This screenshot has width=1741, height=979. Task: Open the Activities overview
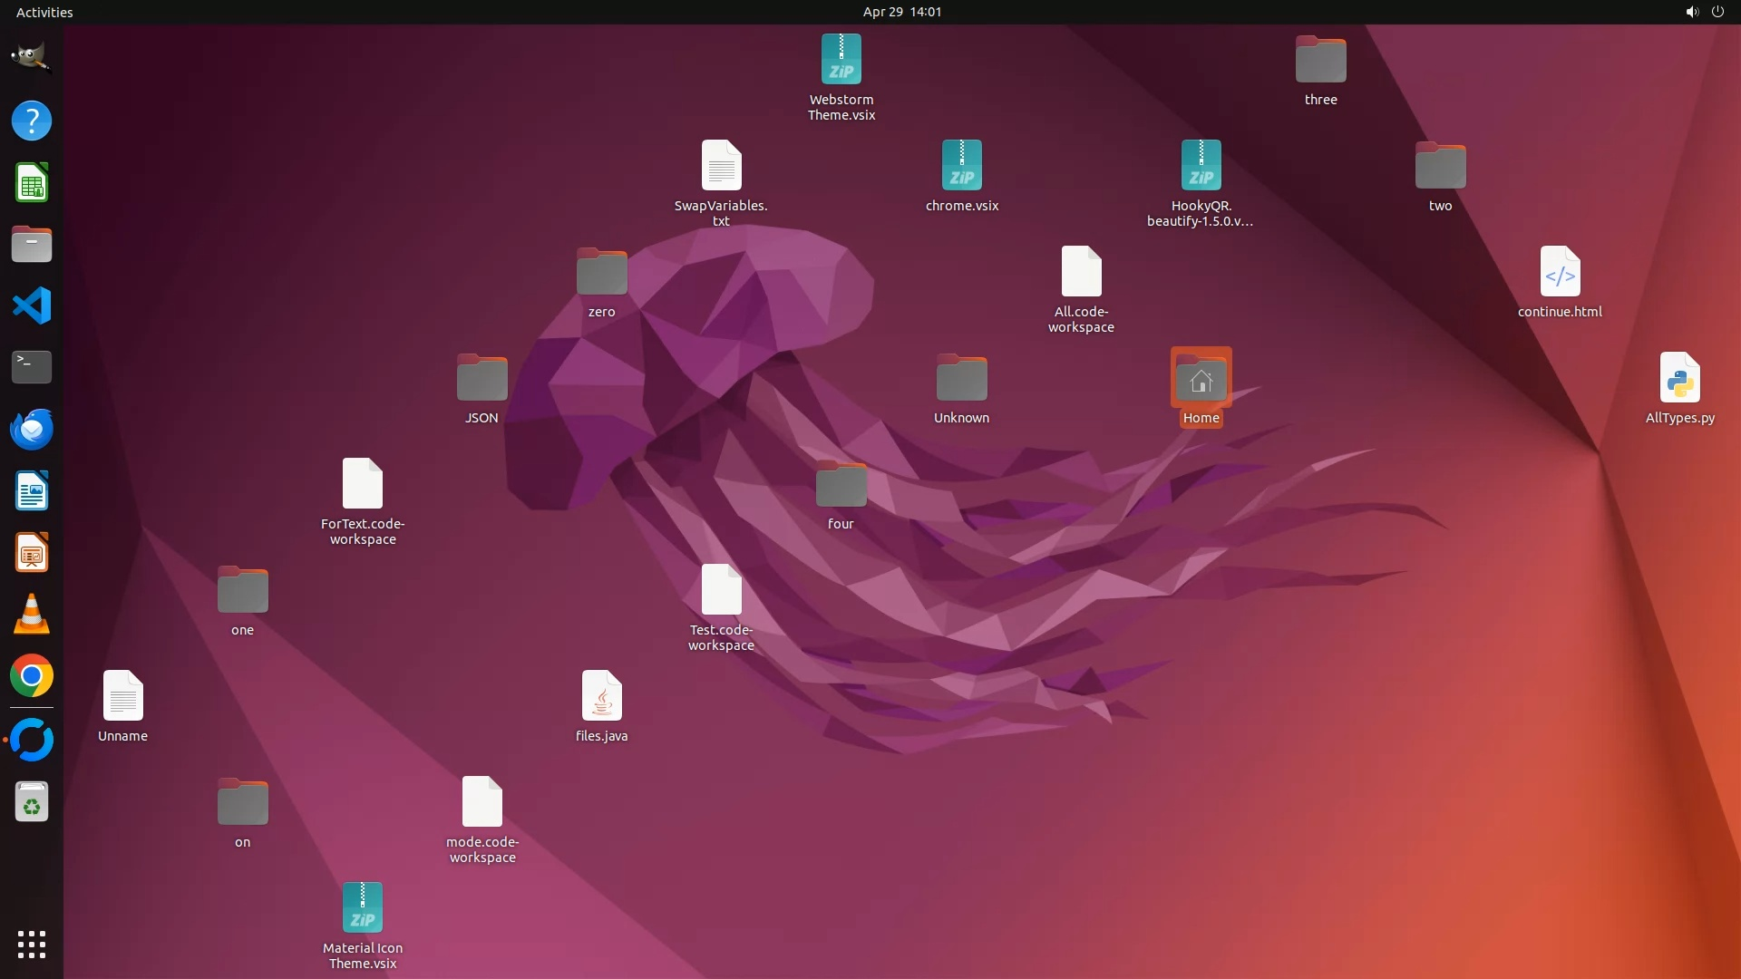click(x=44, y=12)
